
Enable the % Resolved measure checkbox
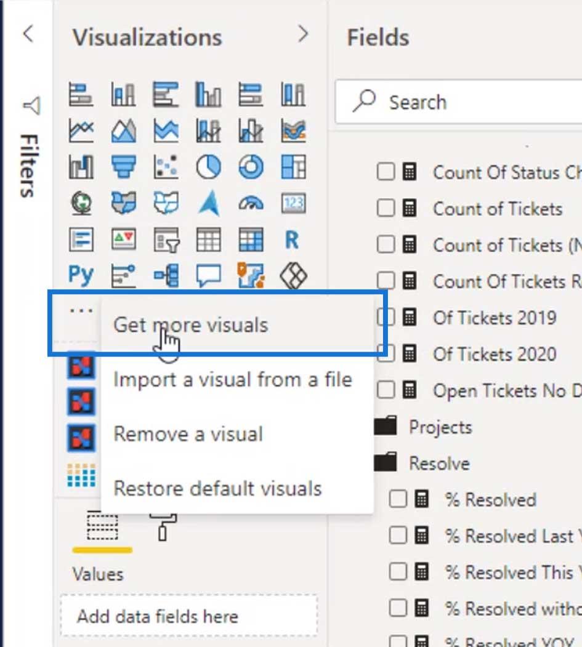(x=398, y=499)
